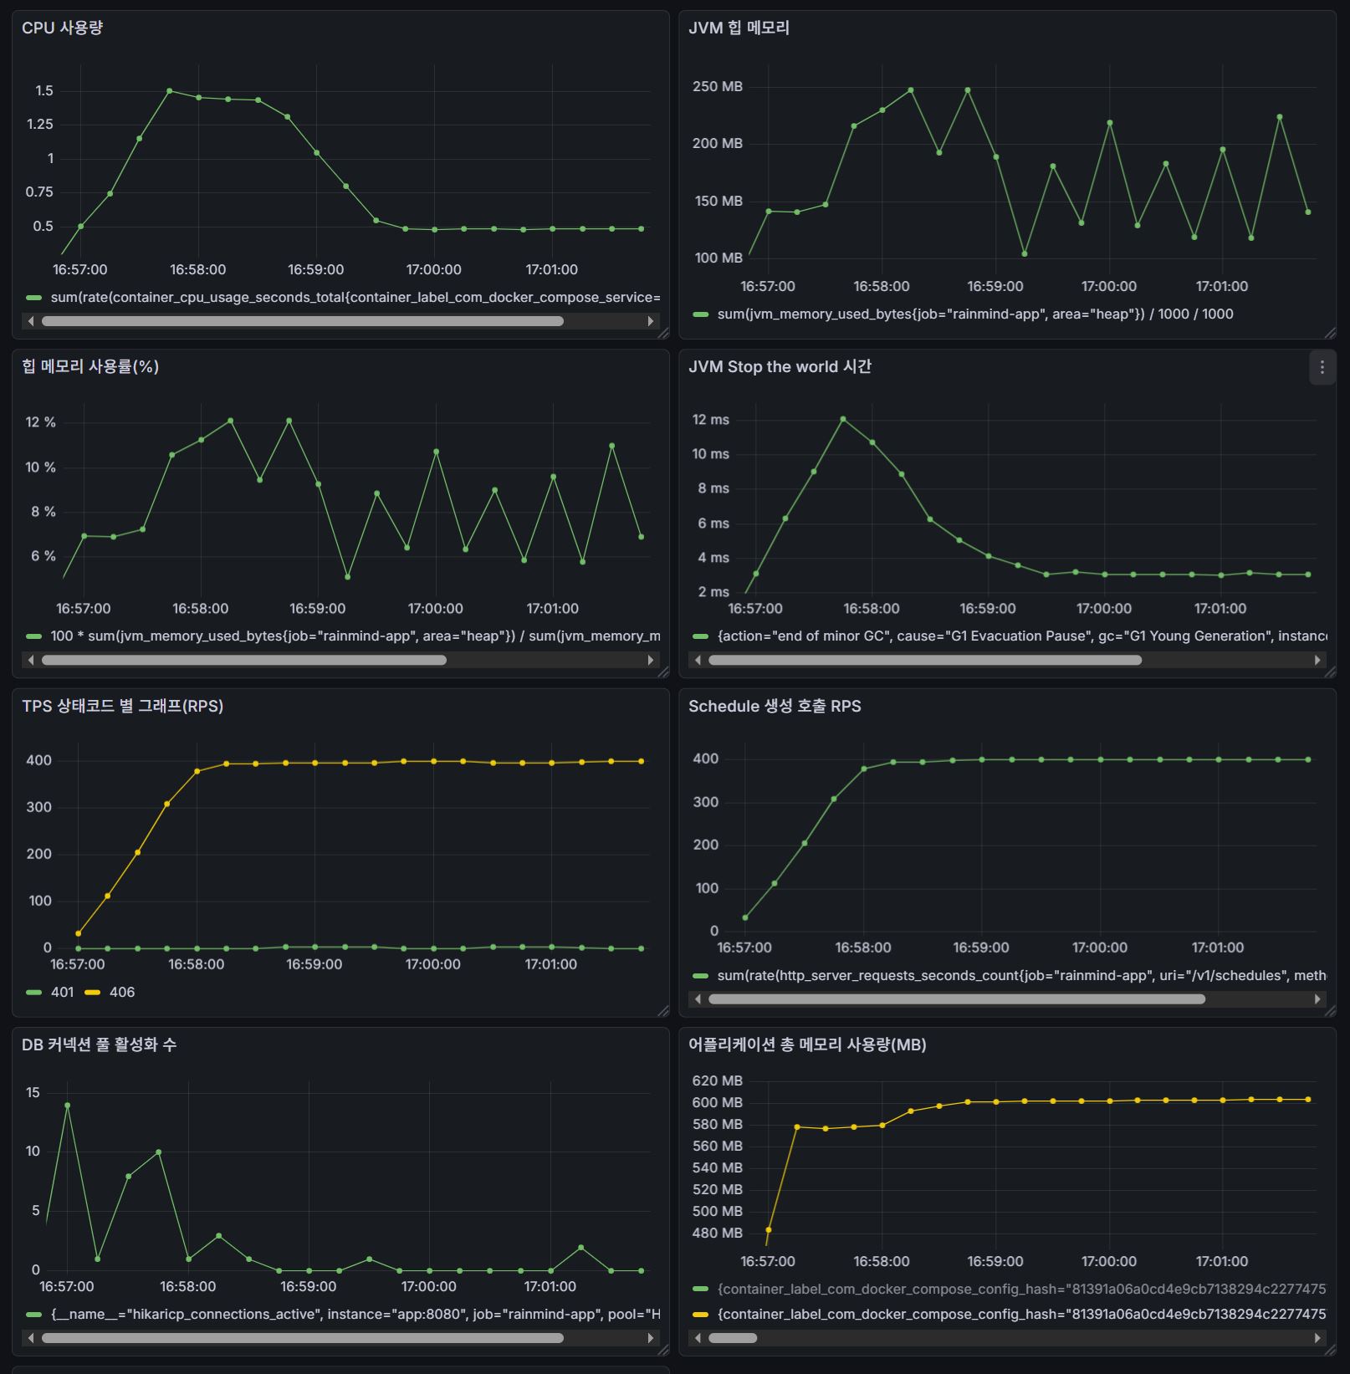Click yellow color swatch in 어플리케이션 총 메모리 legend
The width and height of the screenshot is (1350, 1374).
pos(701,1314)
